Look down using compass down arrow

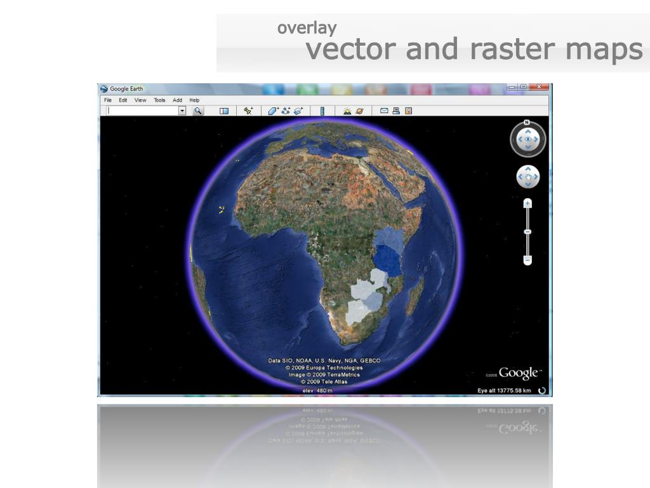point(527,147)
